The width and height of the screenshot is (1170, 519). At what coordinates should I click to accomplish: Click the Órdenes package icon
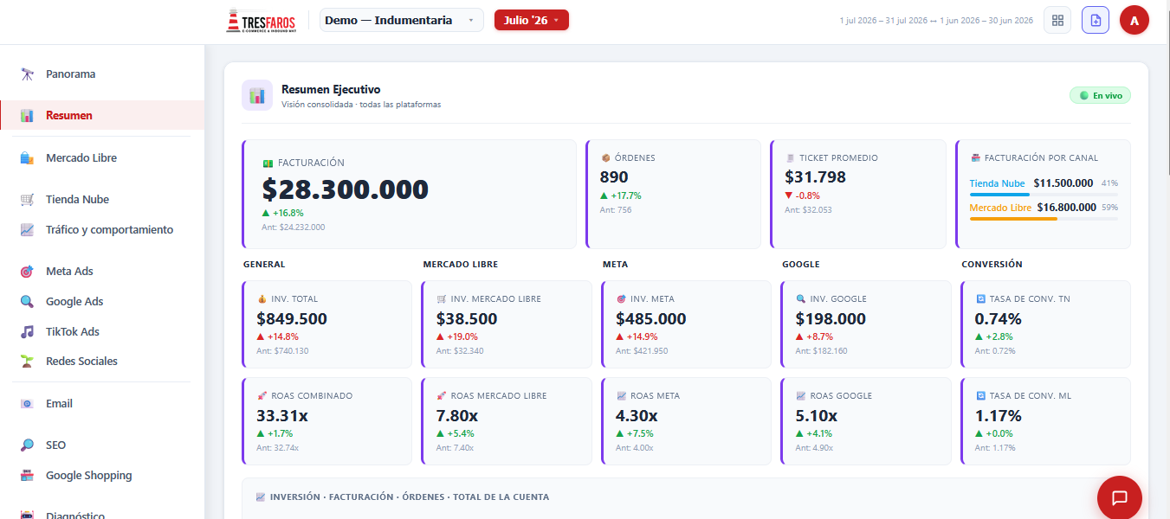(x=605, y=158)
